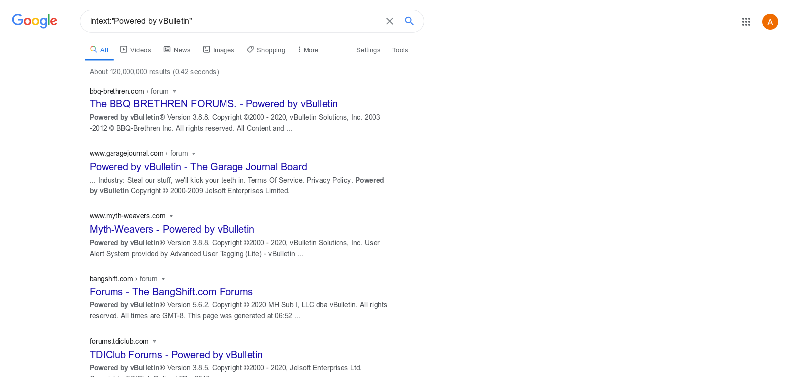Click the www.garagejournal.com URL breadcrumb
The height and width of the screenshot is (377, 792).
click(x=139, y=153)
